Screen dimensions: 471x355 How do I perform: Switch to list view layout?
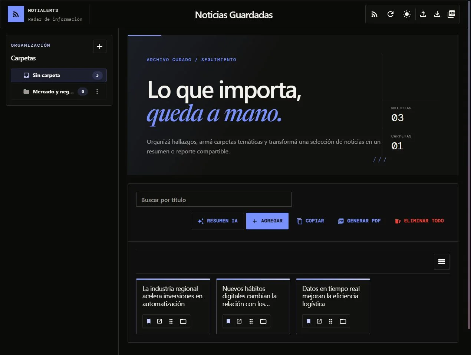click(442, 262)
